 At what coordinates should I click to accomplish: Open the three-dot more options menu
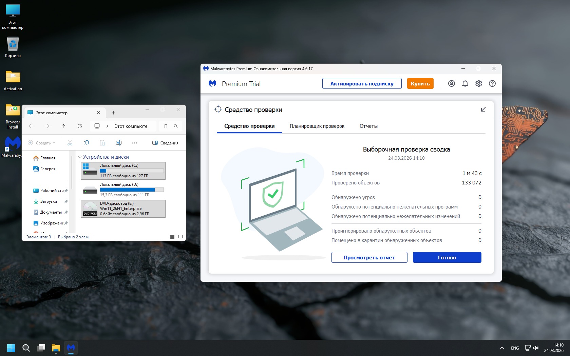point(134,143)
